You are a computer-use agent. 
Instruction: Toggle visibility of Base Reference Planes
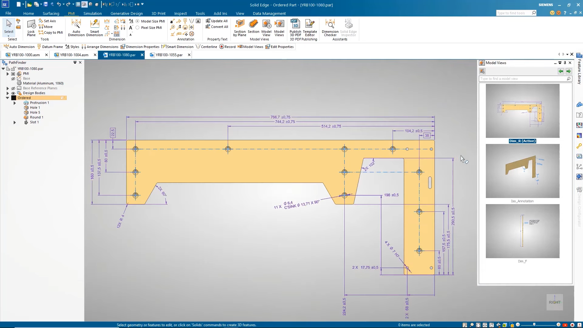[13, 88]
